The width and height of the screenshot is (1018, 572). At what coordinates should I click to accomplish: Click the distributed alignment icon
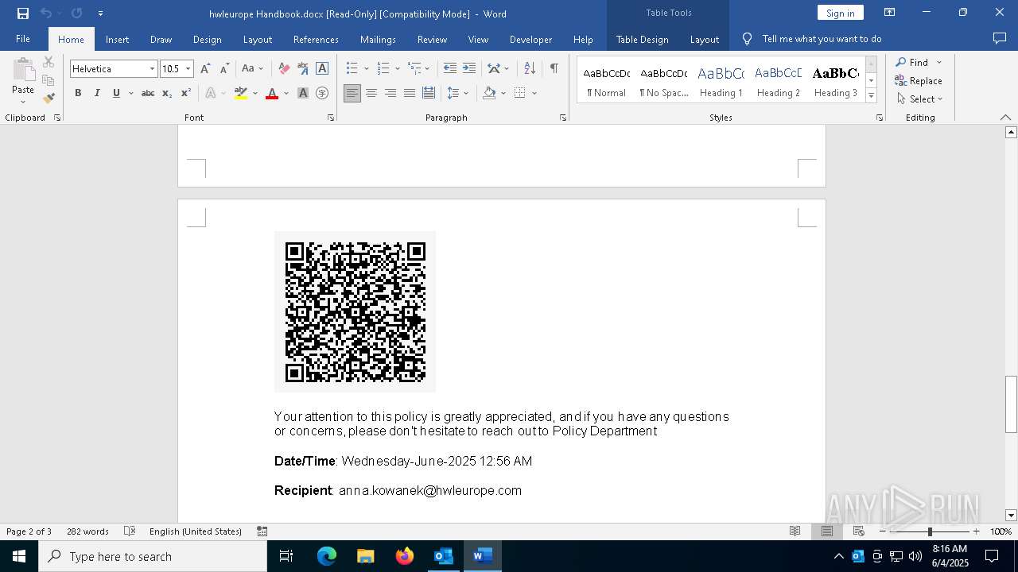[429, 93]
